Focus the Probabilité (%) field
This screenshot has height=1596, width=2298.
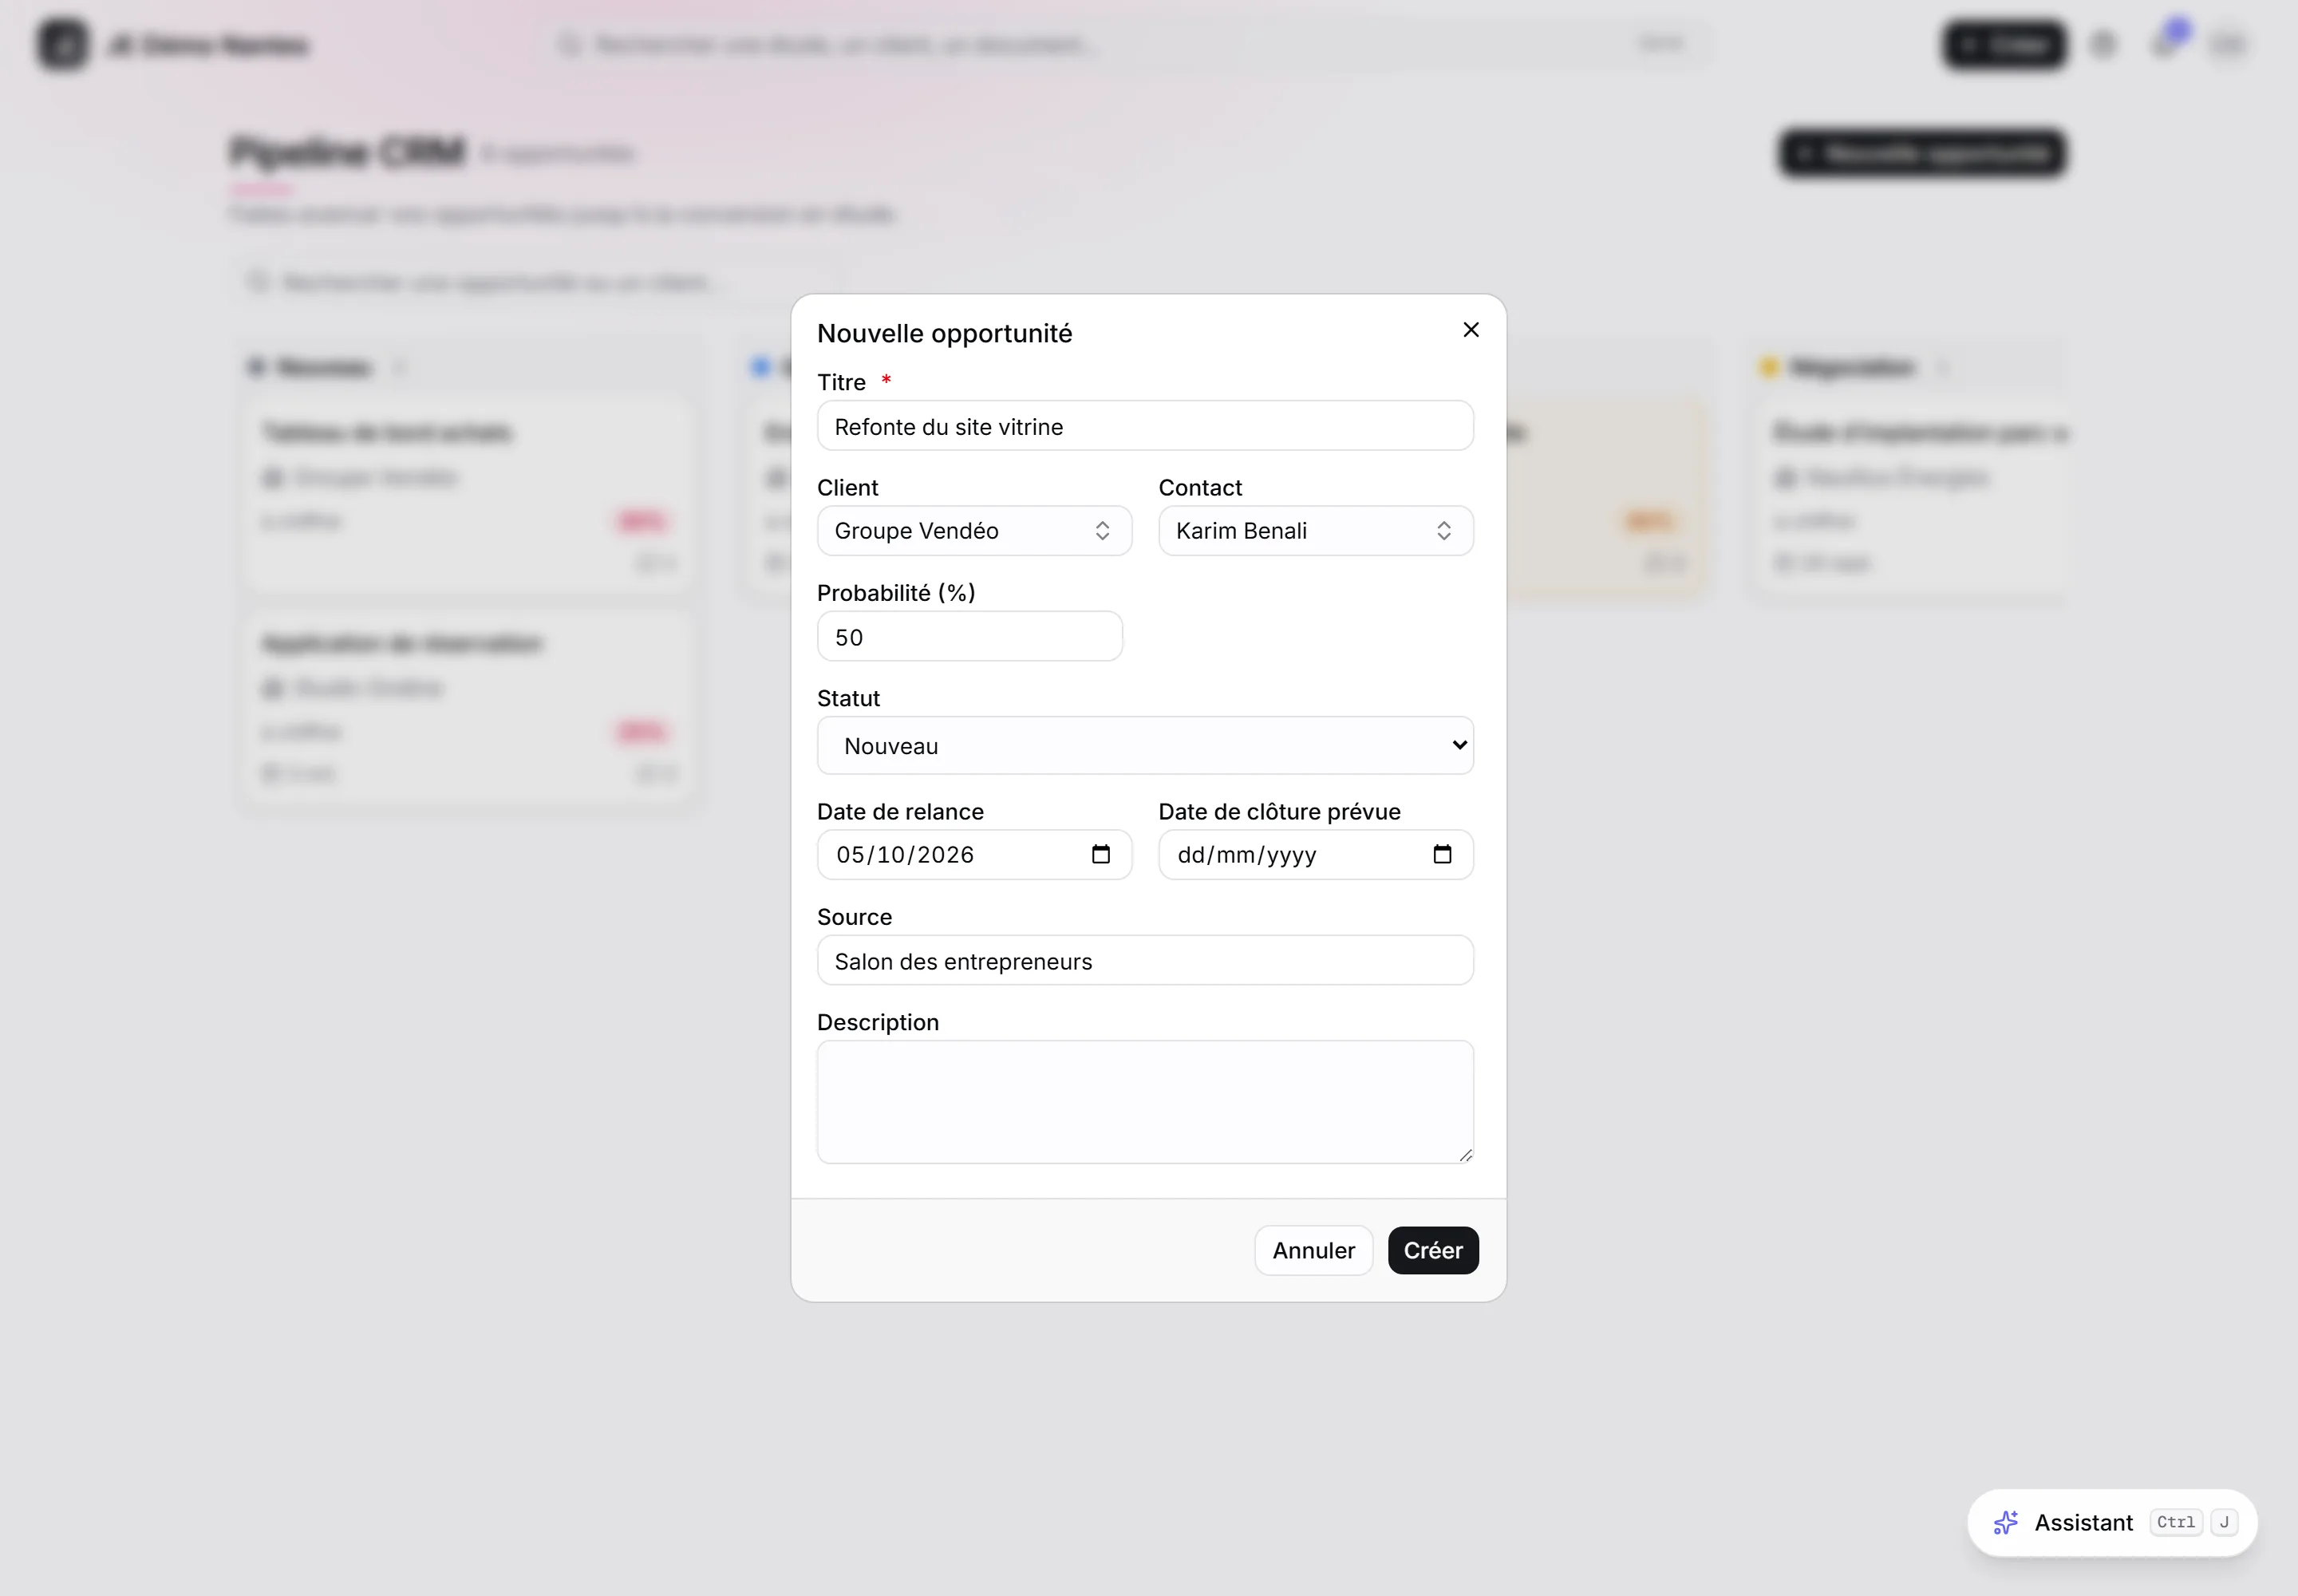970,637
